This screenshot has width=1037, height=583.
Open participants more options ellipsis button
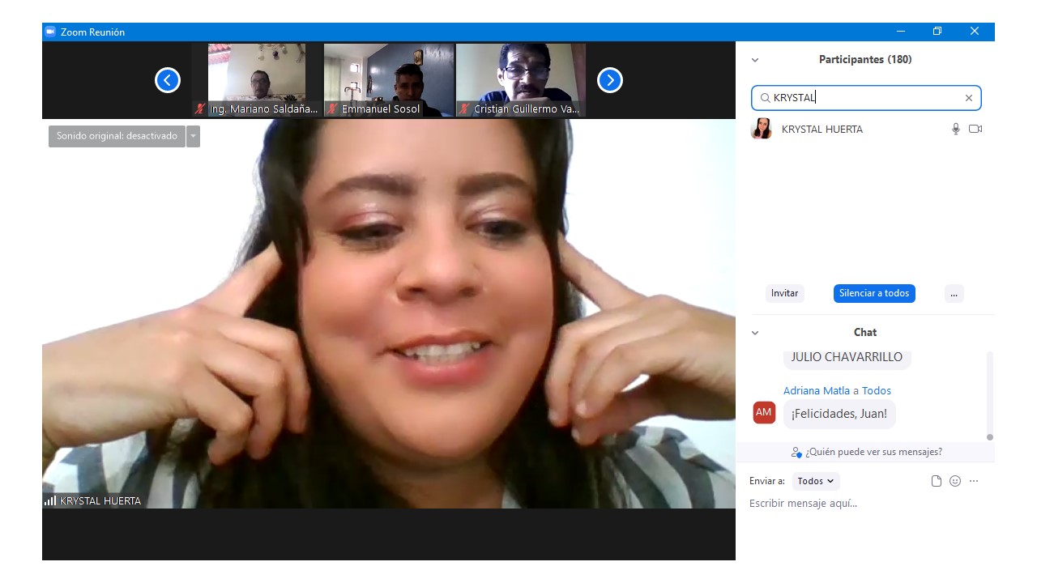click(x=954, y=293)
